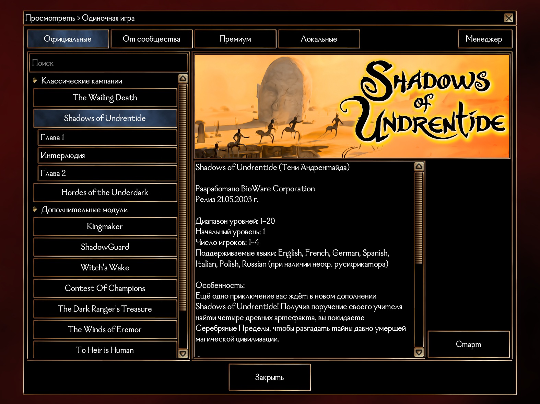Viewport: 540px width, 404px height.
Task: Collapse the Дополнительные модули category
Action: (x=35, y=210)
